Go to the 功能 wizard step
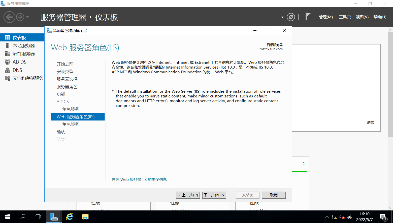The height and width of the screenshot is (223, 393). 61,94
